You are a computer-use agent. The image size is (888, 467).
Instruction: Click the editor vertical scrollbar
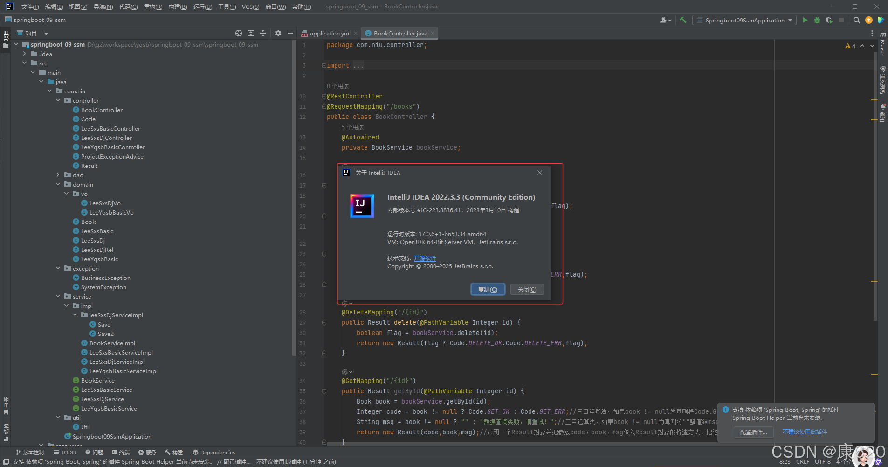pos(874,187)
